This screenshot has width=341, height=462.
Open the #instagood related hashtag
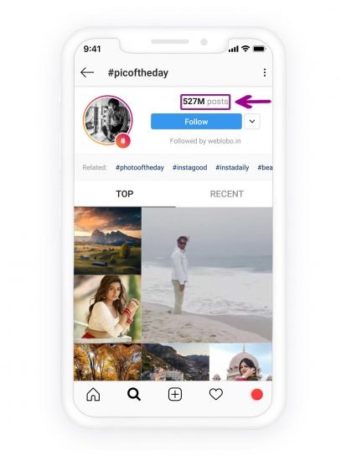[189, 167]
